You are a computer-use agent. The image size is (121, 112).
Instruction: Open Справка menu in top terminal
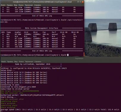pyautogui.click(x=37, y=5)
